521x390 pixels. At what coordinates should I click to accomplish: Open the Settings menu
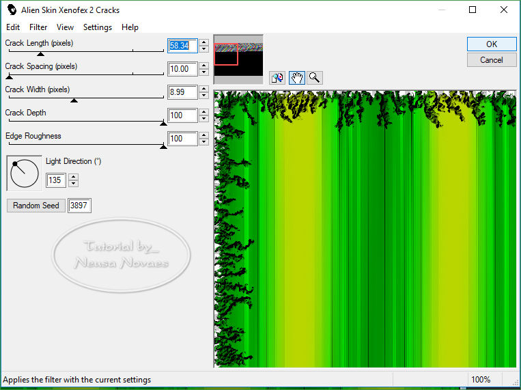pyautogui.click(x=98, y=27)
